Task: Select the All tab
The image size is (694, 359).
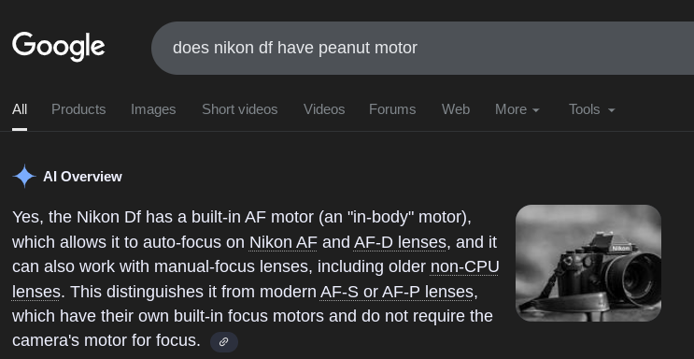Action: pos(20,109)
